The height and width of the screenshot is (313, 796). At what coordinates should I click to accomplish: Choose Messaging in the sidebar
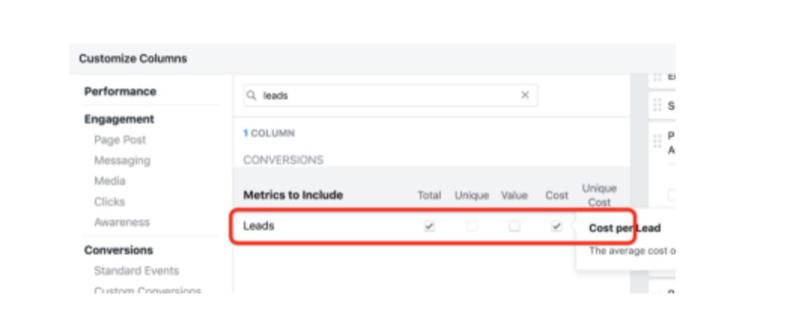click(x=122, y=160)
